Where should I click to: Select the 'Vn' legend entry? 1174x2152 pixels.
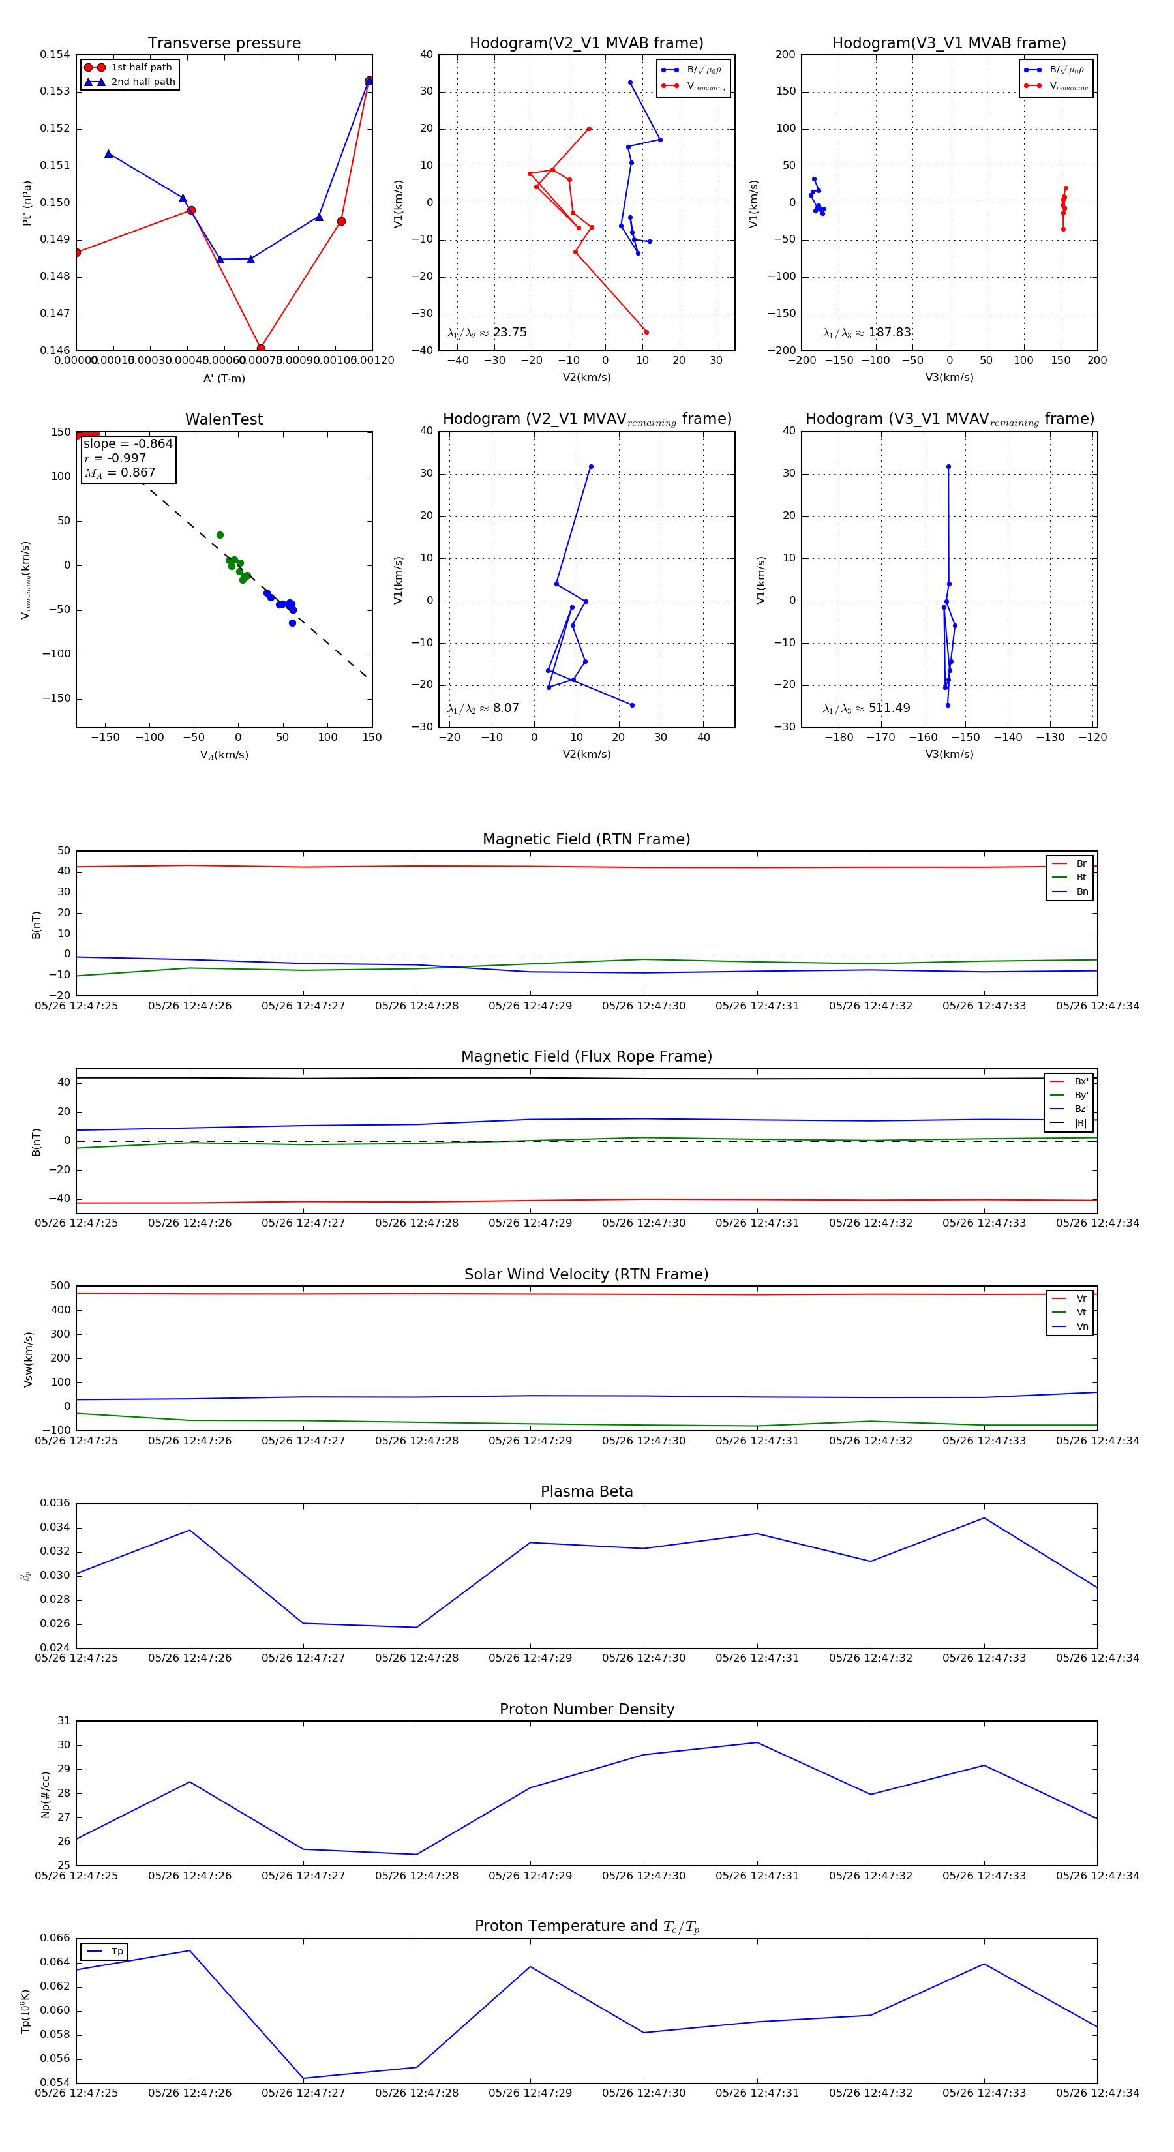[x=1070, y=1326]
